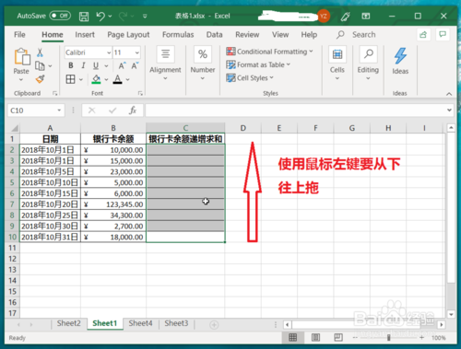Open the font size 11 dropdown
The width and height of the screenshot is (461, 349).
137,52
